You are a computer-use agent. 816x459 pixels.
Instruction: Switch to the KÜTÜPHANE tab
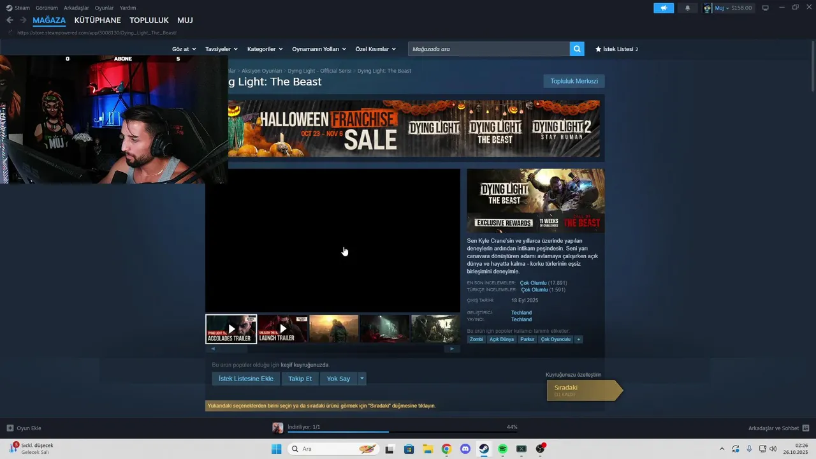[98, 20]
